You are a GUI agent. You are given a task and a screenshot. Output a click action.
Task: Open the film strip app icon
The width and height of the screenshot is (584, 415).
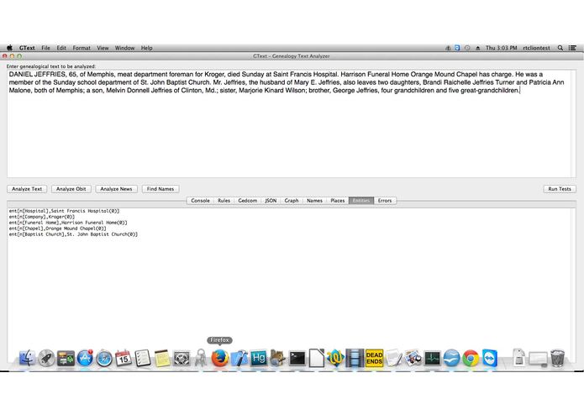click(355, 358)
